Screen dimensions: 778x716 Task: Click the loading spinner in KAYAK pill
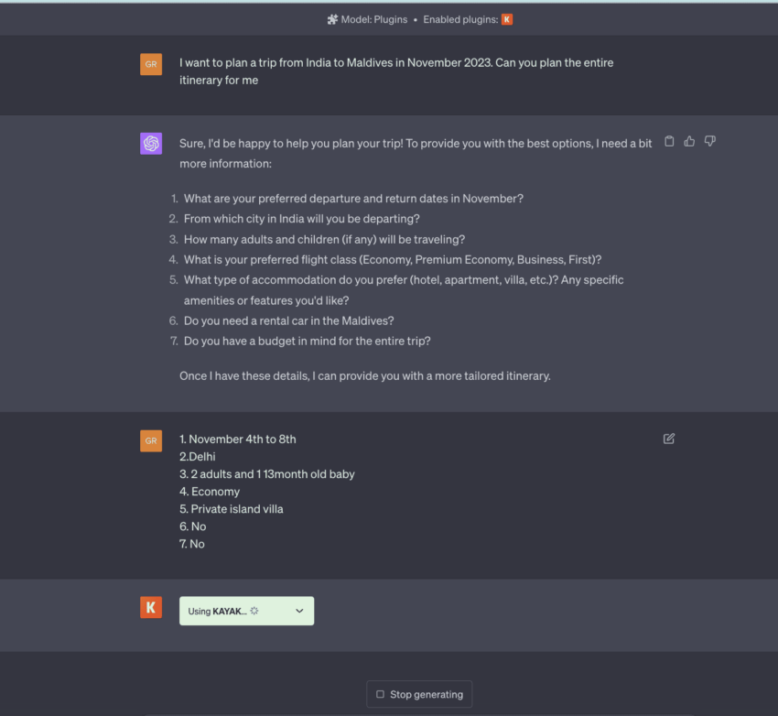(254, 611)
